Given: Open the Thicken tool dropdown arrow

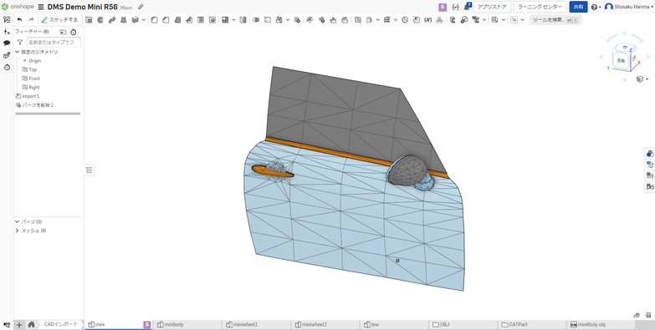Looking at the screenshot, I should pos(144,19).
